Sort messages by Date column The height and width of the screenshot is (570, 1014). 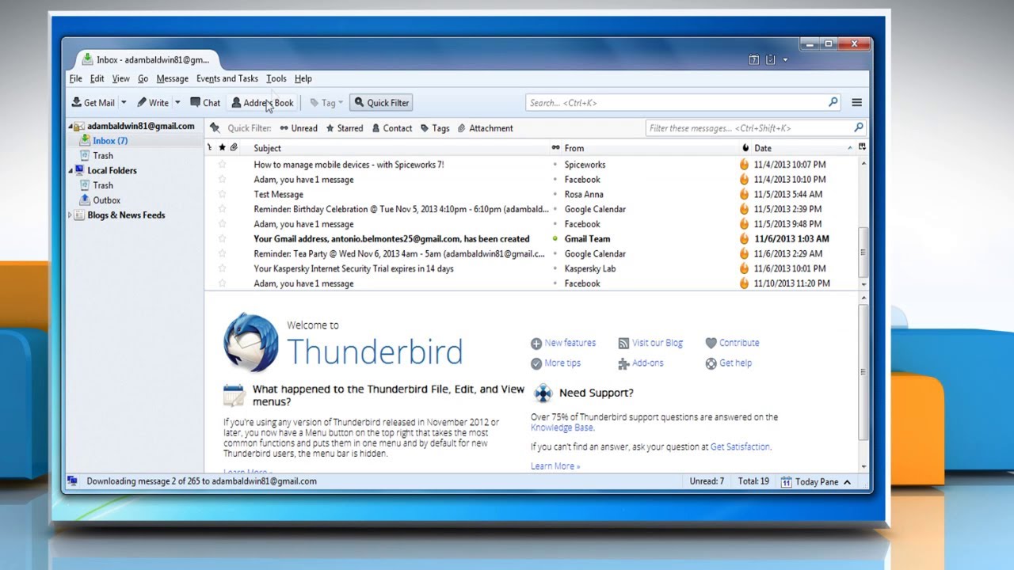point(803,148)
